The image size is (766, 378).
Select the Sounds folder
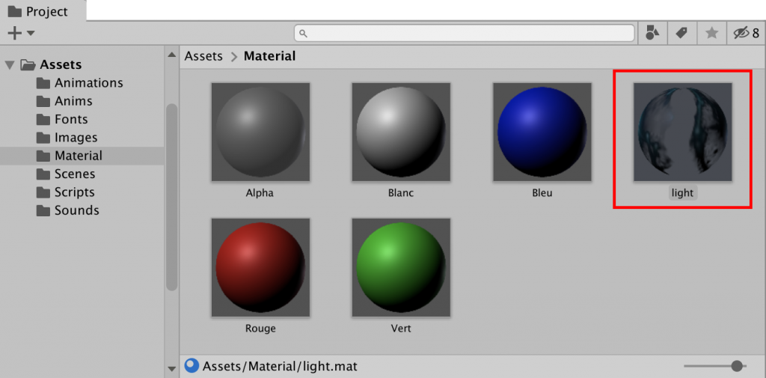pyautogui.click(x=76, y=210)
